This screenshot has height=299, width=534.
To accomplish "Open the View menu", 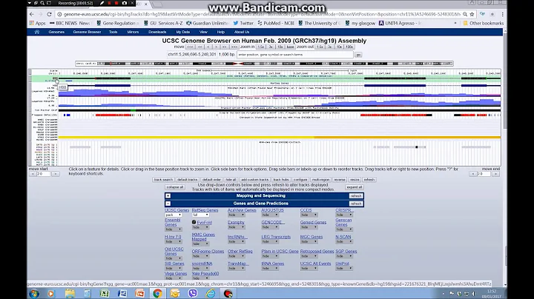I will click(203, 32).
